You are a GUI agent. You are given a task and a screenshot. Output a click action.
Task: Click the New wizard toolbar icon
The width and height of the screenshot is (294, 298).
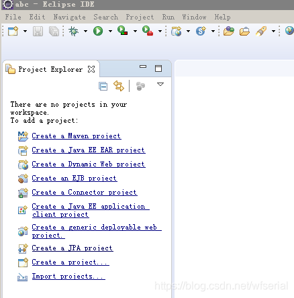[x=13, y=31]
